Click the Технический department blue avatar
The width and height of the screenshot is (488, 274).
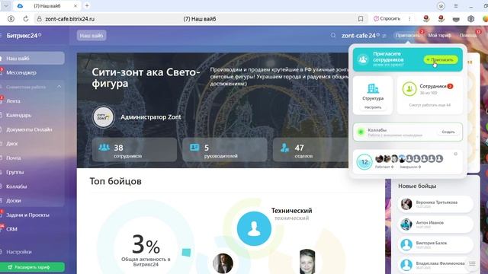(x=254, y=228)
